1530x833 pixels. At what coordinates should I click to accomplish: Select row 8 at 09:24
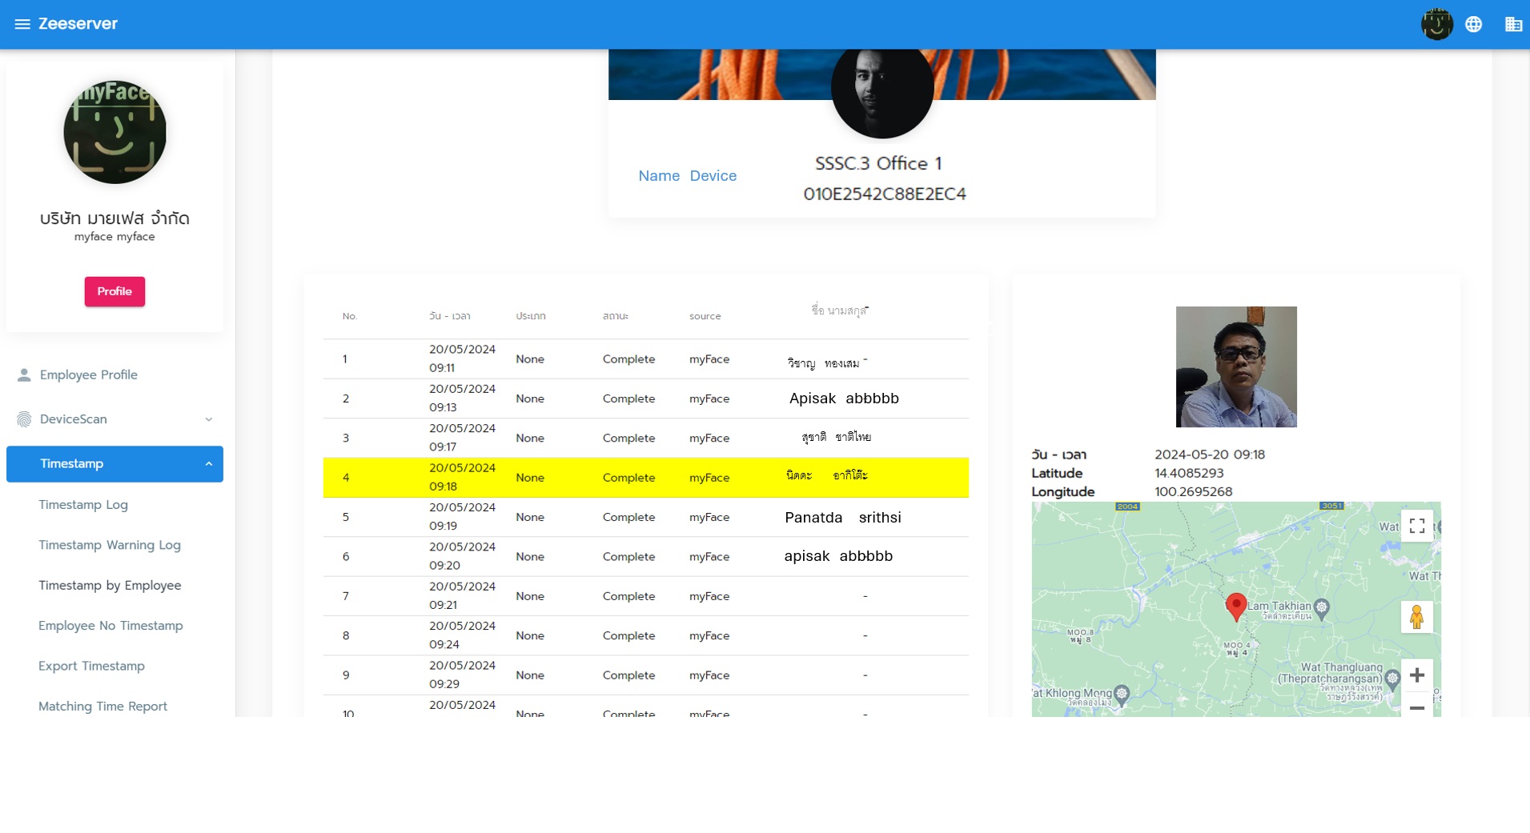coord(645,635)
